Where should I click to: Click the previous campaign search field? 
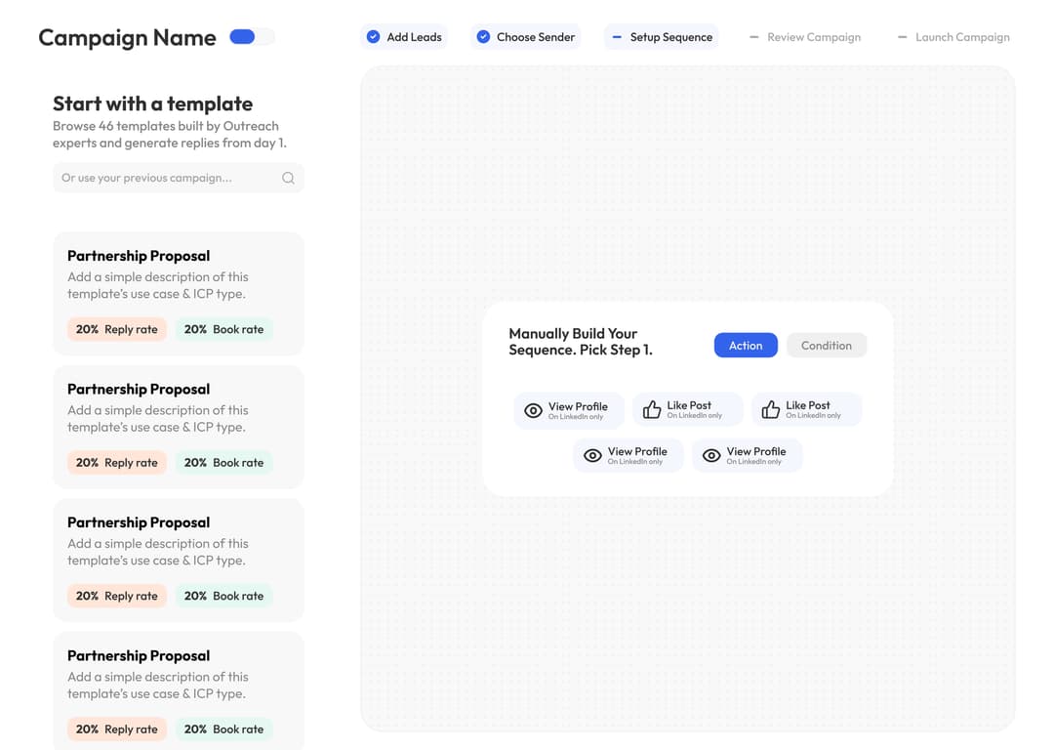(166, 178)
